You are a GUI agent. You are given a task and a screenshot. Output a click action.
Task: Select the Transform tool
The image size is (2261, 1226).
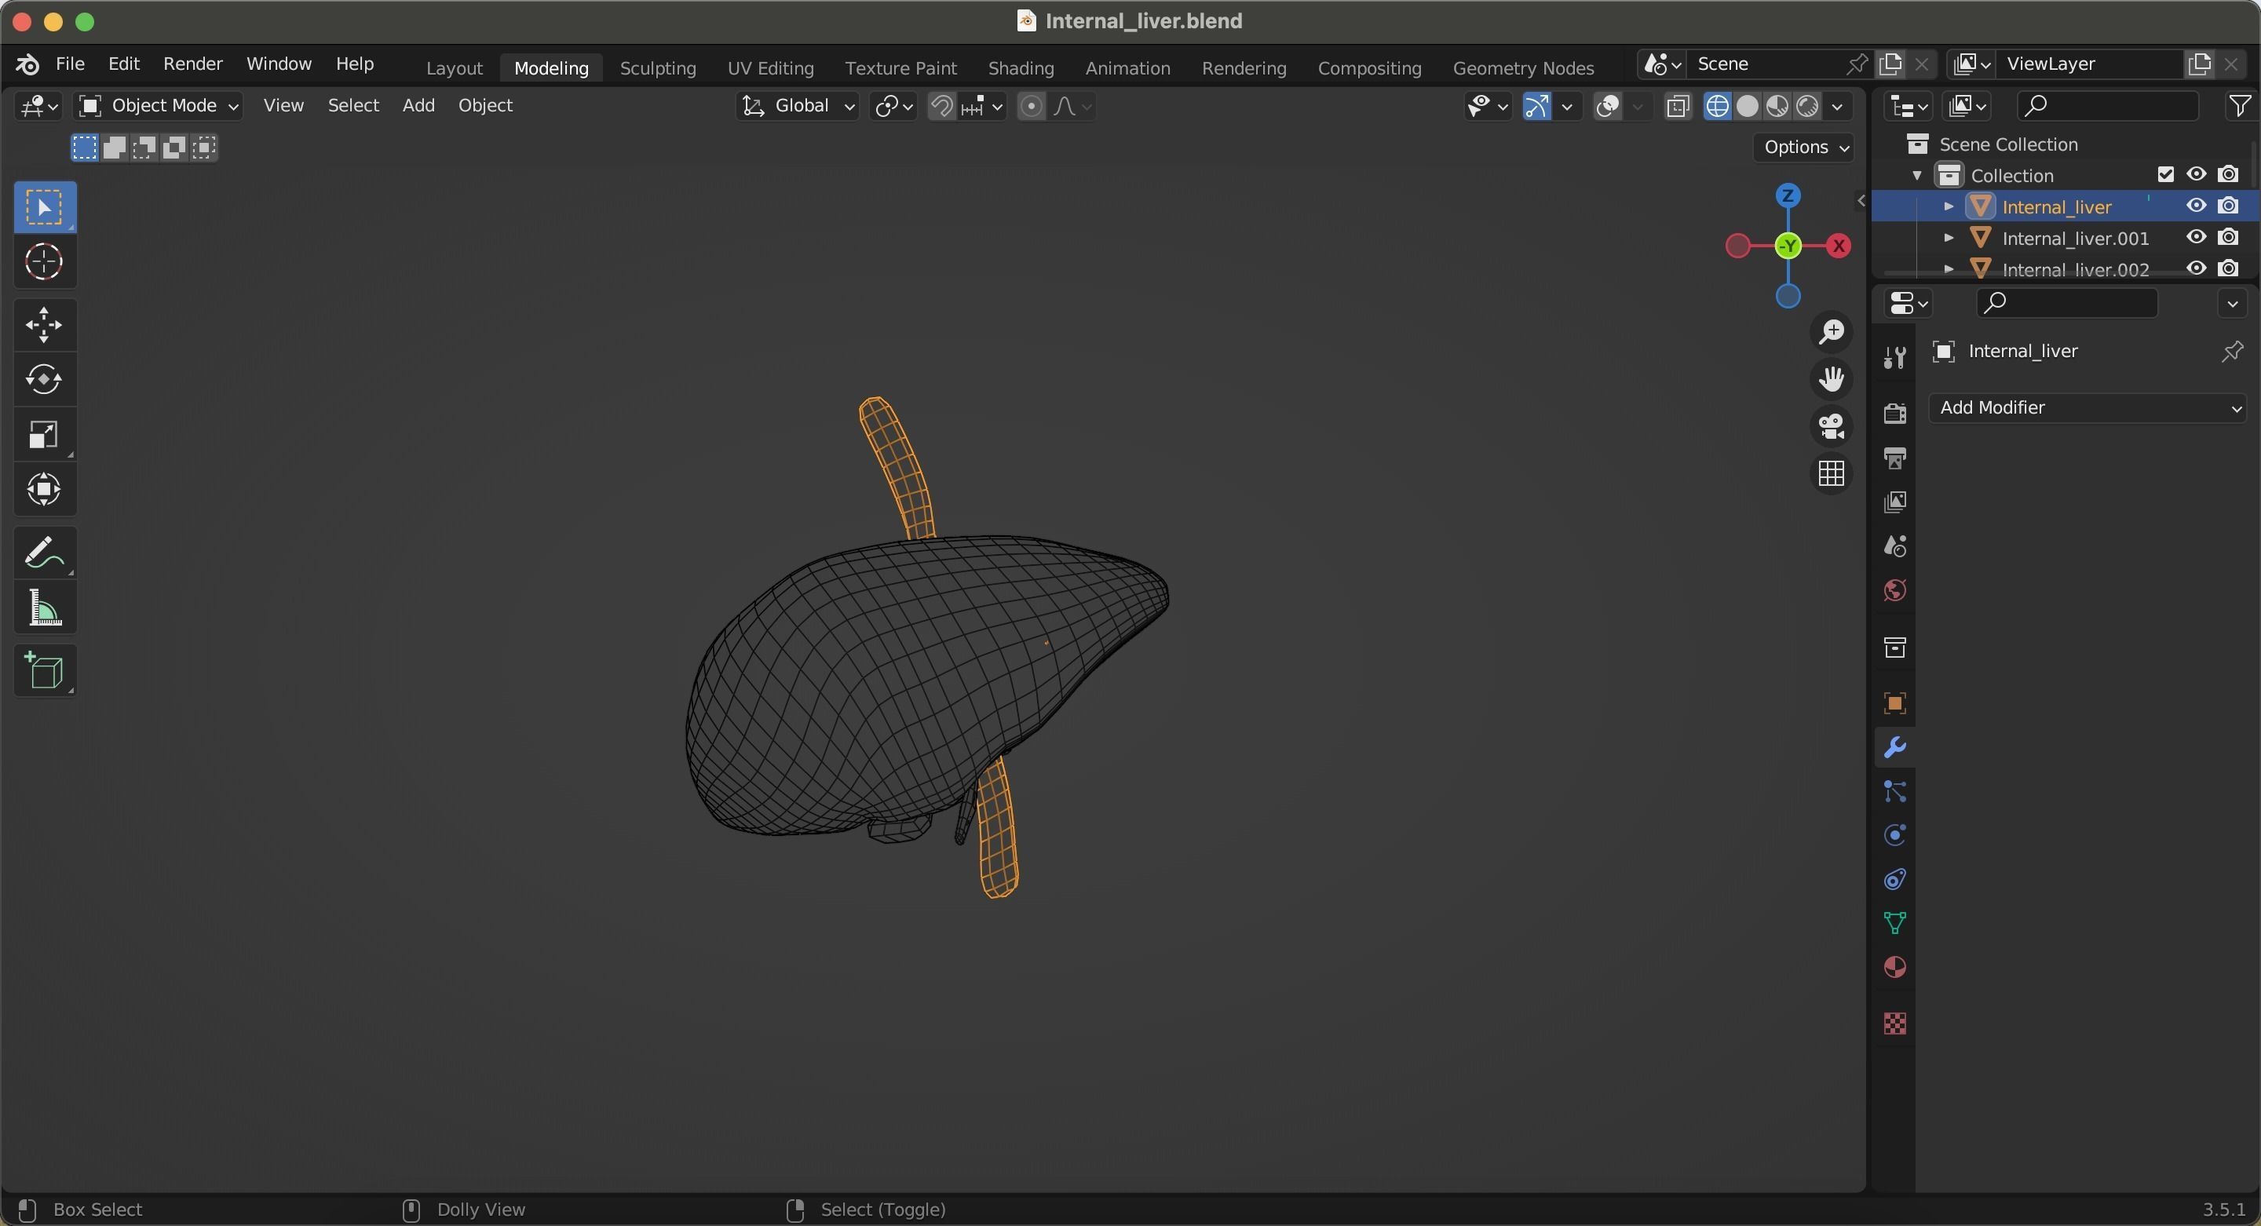(x=45, y=489)
